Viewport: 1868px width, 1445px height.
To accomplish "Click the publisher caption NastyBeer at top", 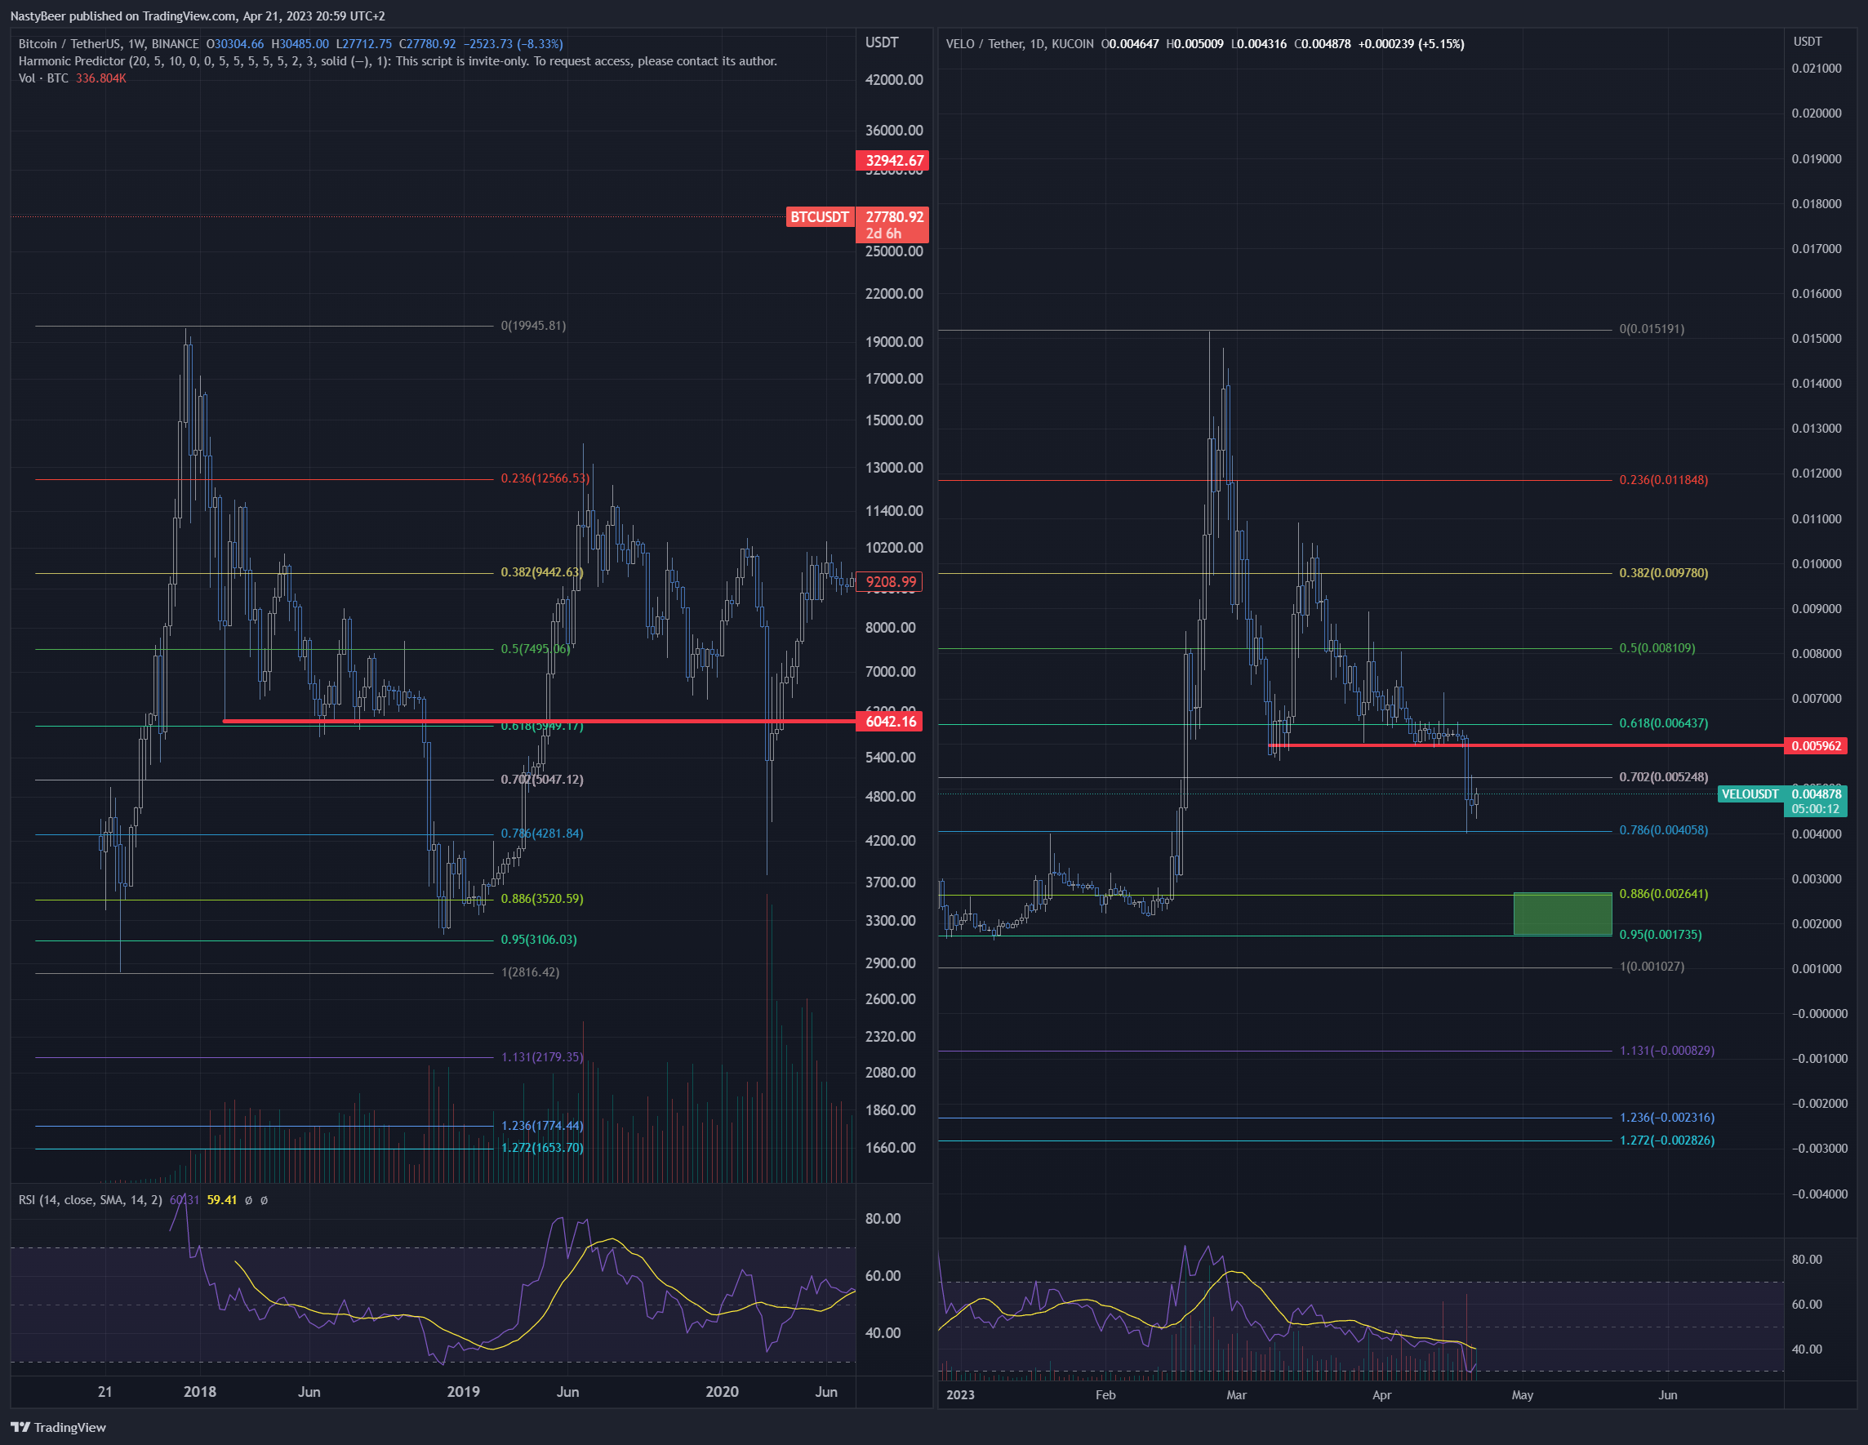I will click(x=198, y=16).
